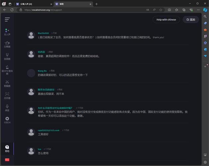The image size is (209, 166).
Task: Close the 帮助 tab
Action: (x=90, y=4)
